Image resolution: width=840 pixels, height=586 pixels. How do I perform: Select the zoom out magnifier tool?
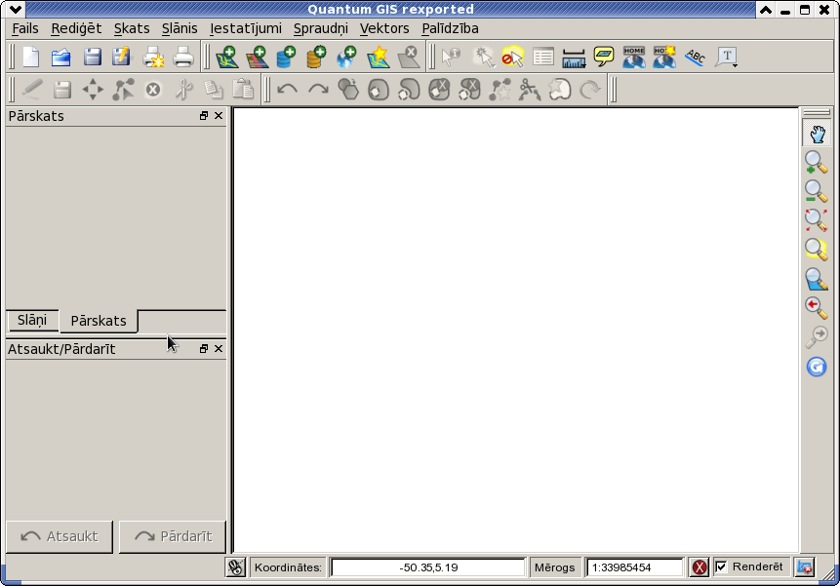coord(817,191)
